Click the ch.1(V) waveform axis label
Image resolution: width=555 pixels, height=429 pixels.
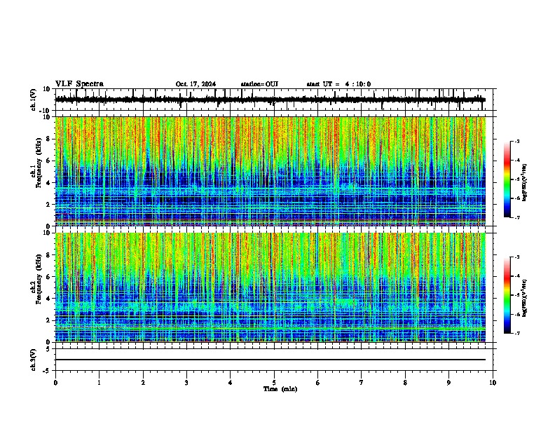33,100
